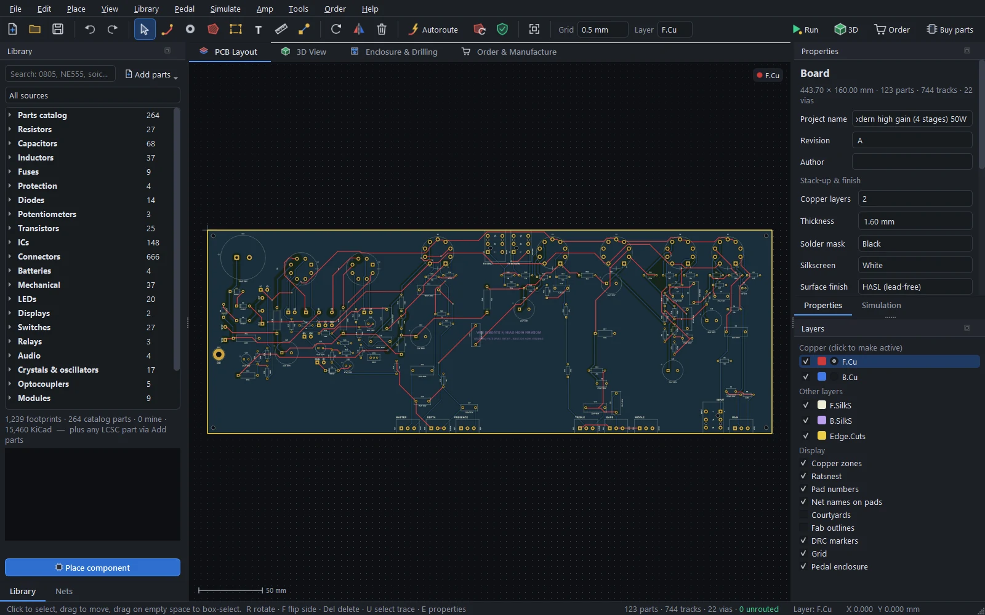Screen dimensions: 985x615
Task: Select the copper zone polygon tool
Action: 213,30
